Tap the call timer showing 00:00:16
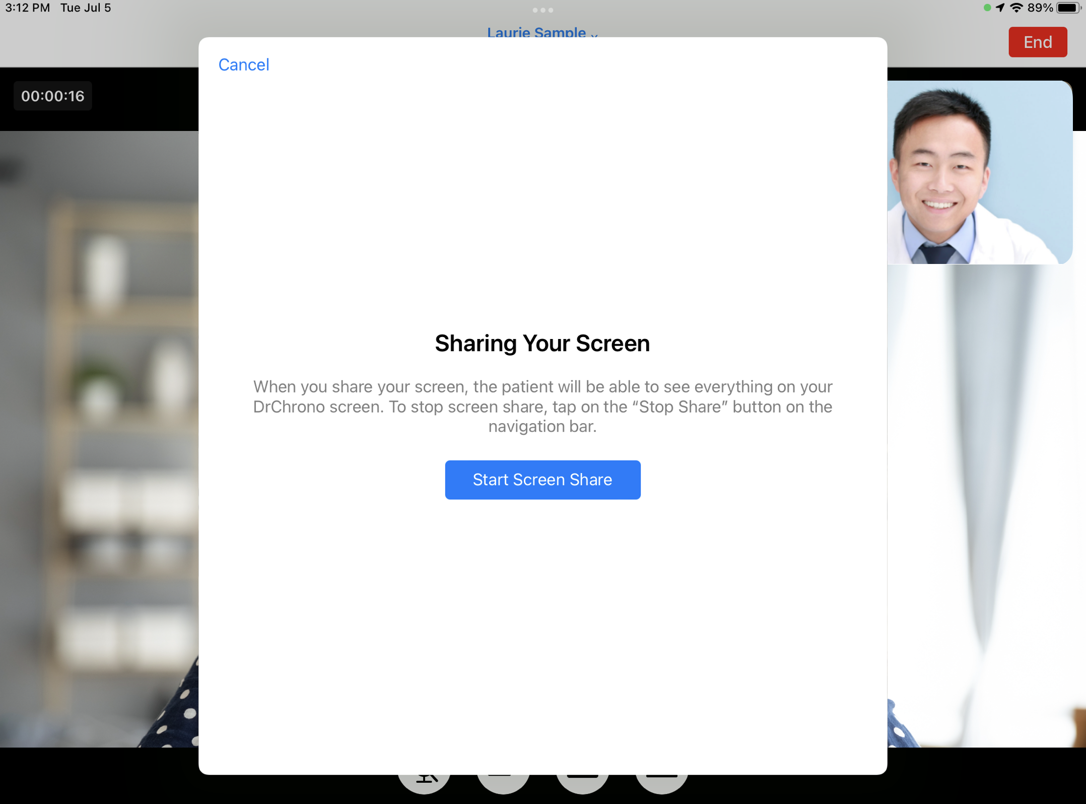The height and width of the screenshot is (804, 1086). [53, 96]
